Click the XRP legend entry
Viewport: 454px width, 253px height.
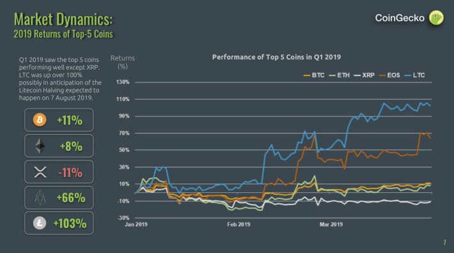click(364, 75)
